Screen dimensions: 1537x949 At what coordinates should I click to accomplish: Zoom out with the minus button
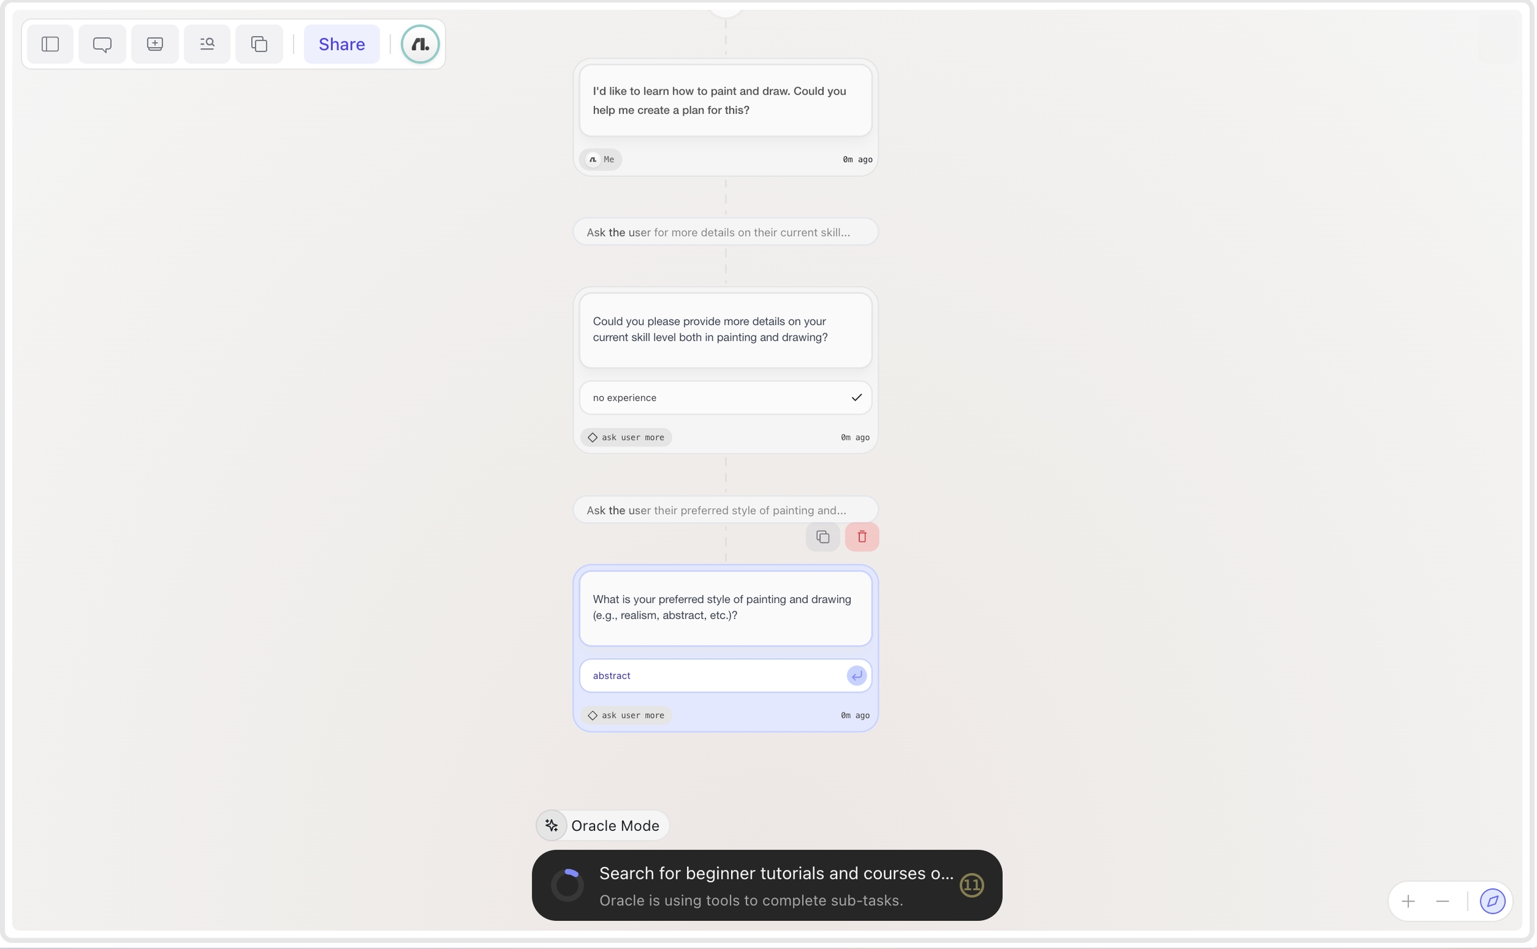1442,902
